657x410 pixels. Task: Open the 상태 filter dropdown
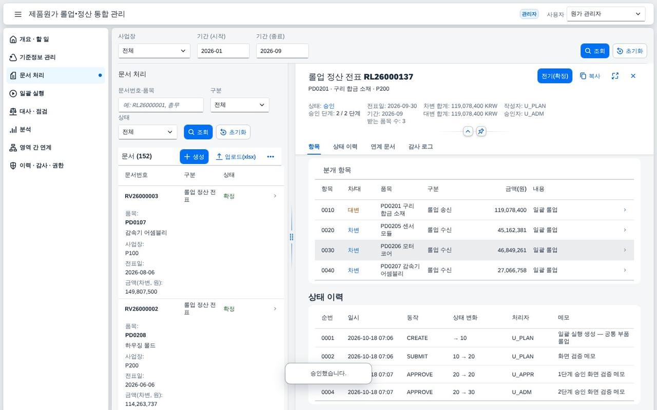pyautogui.click(x=148, y=132)
